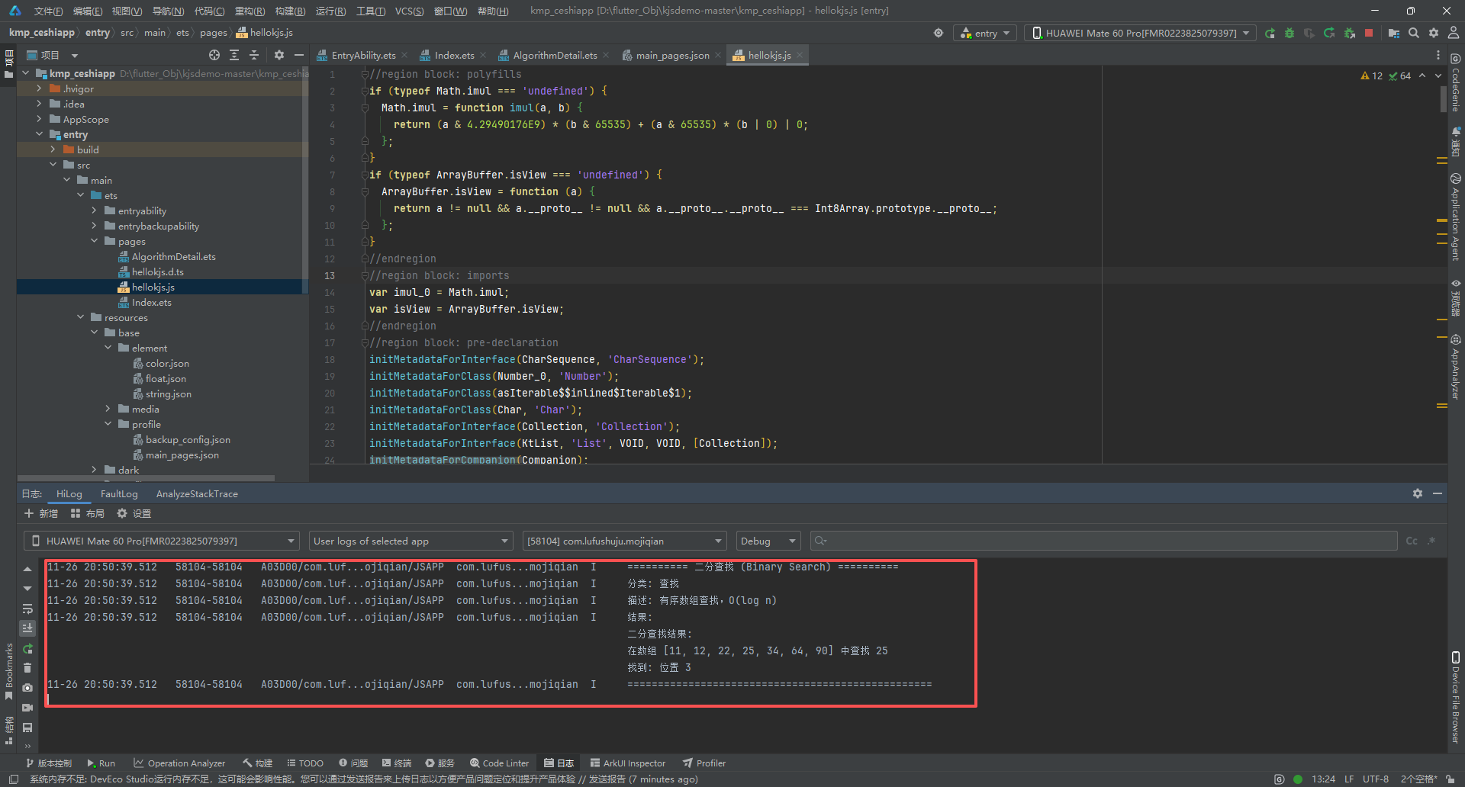Move up to previous log entry arrow
Image resolution: width=1465 pixels, height=787 pixels.
tap(27, 569)
